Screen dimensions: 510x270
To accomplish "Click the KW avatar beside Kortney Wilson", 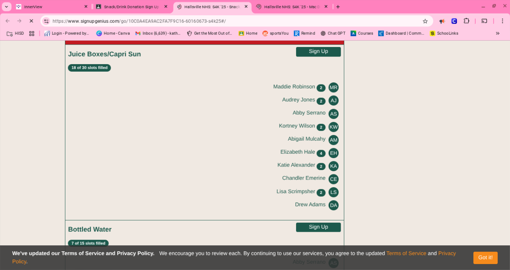I will (333, 127).
